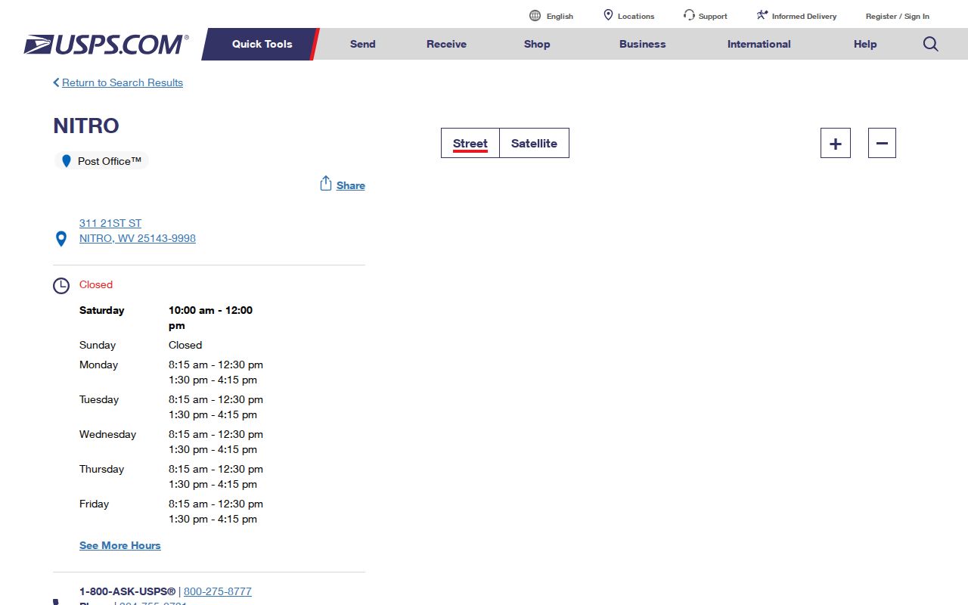Click Register / Sign In
This screenshot has width=968, height=605.
pos(898,16)
